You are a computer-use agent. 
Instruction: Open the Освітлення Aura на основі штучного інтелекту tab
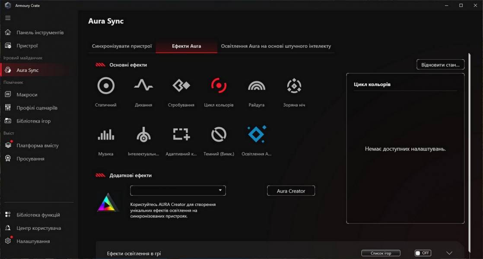point(276,46)
